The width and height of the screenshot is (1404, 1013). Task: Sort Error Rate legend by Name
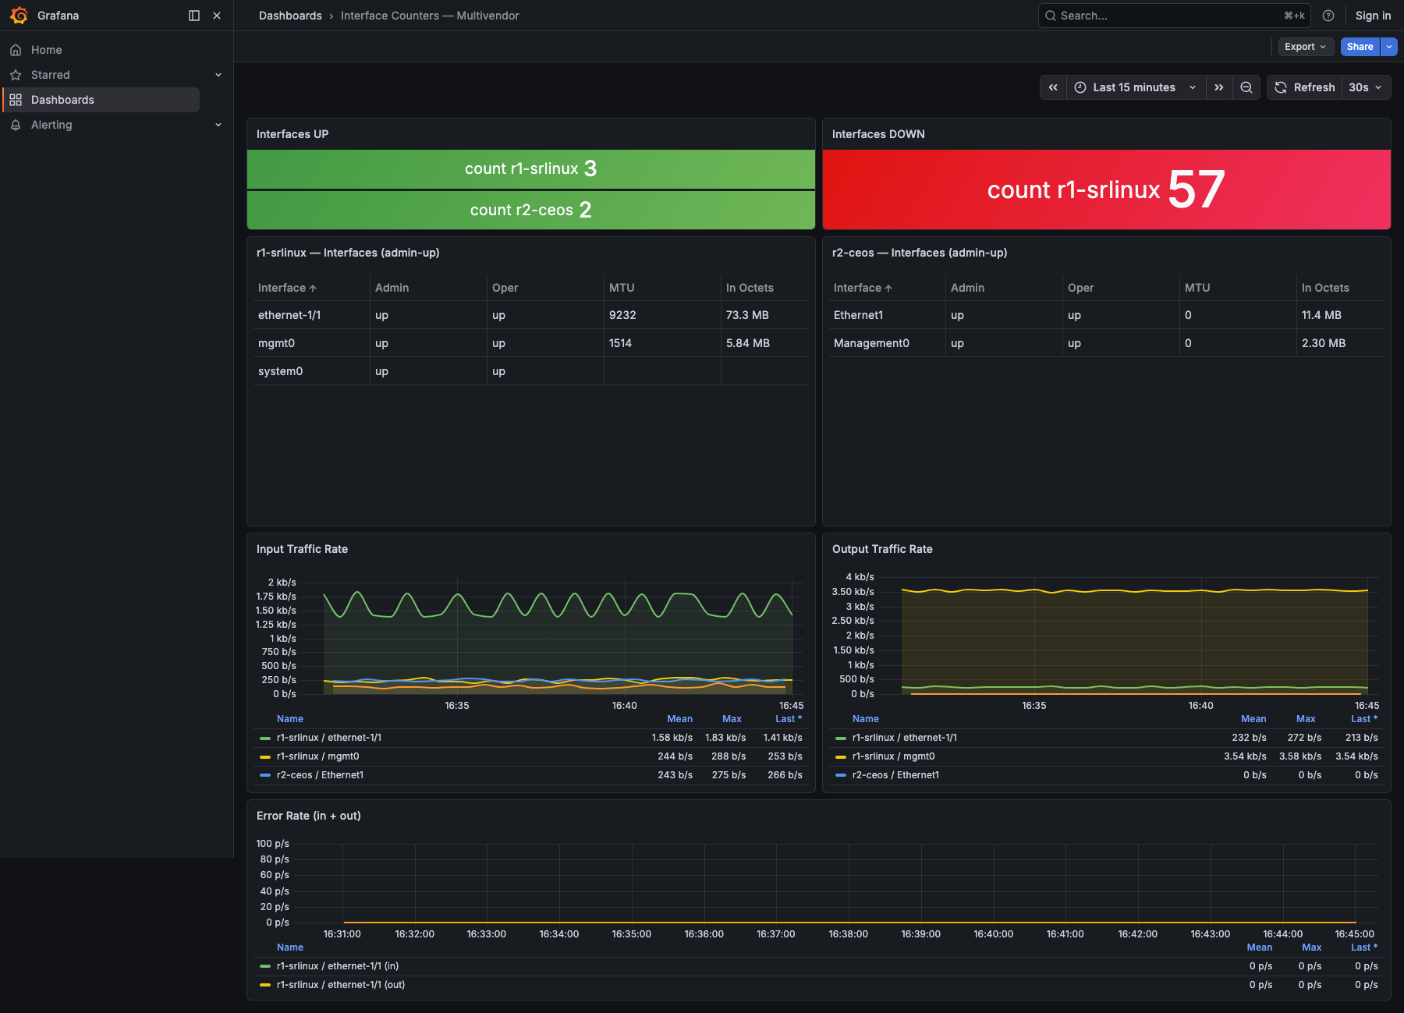pos(290,947)
